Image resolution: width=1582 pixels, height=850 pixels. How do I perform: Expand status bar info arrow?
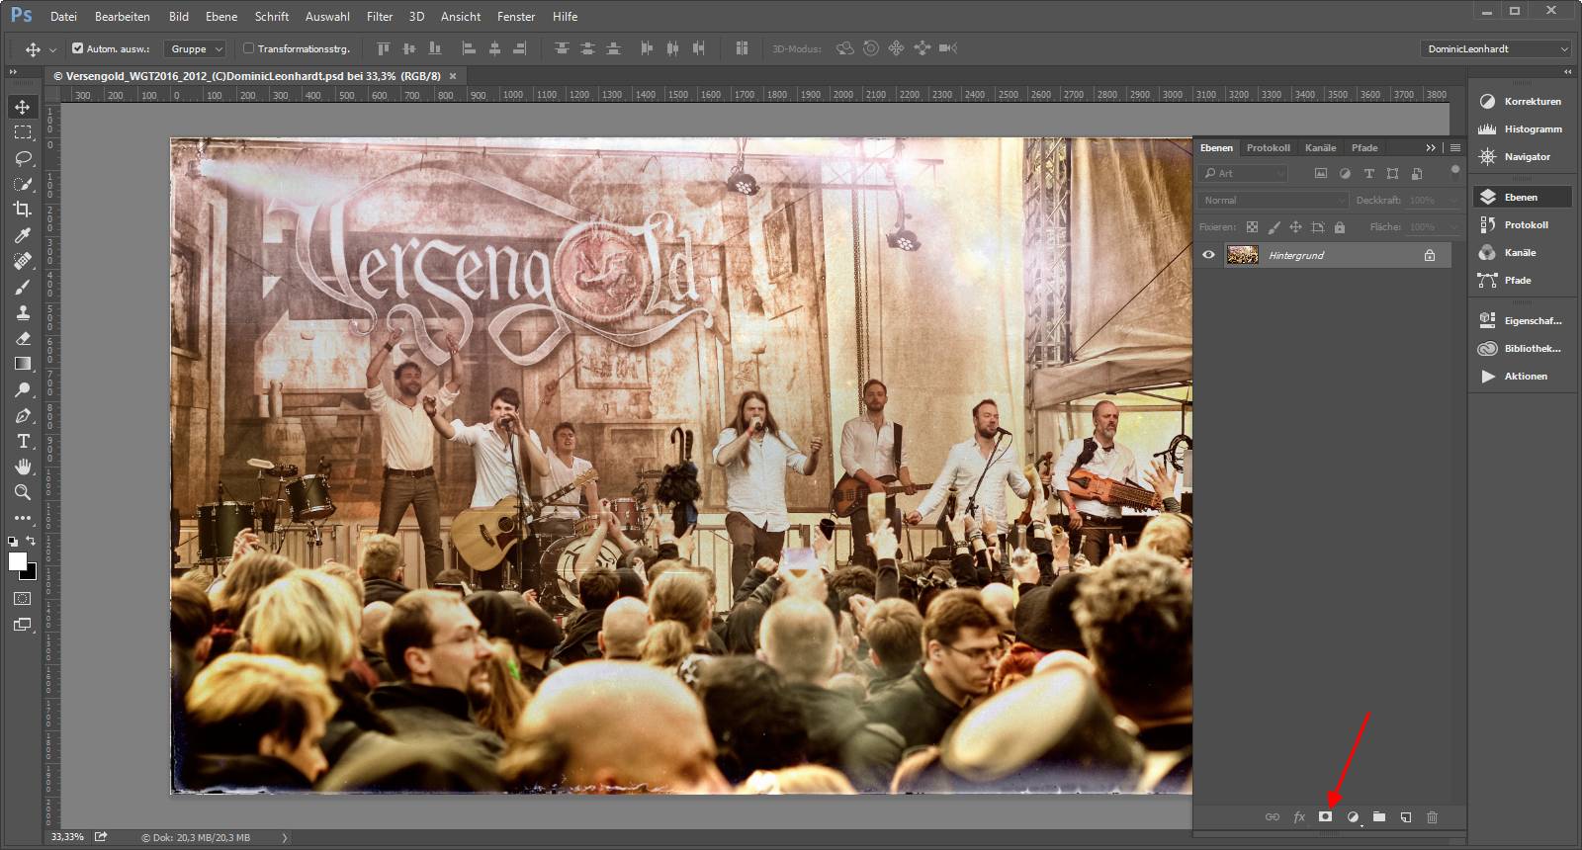pos(285,837)
